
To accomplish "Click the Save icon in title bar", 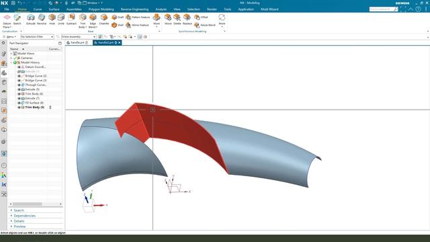I will (13, 3).
